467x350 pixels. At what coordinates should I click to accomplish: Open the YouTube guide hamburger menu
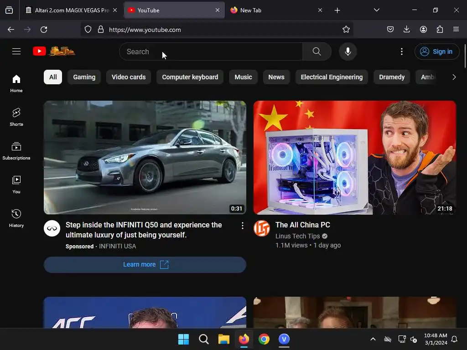click(x=16, y=51)
